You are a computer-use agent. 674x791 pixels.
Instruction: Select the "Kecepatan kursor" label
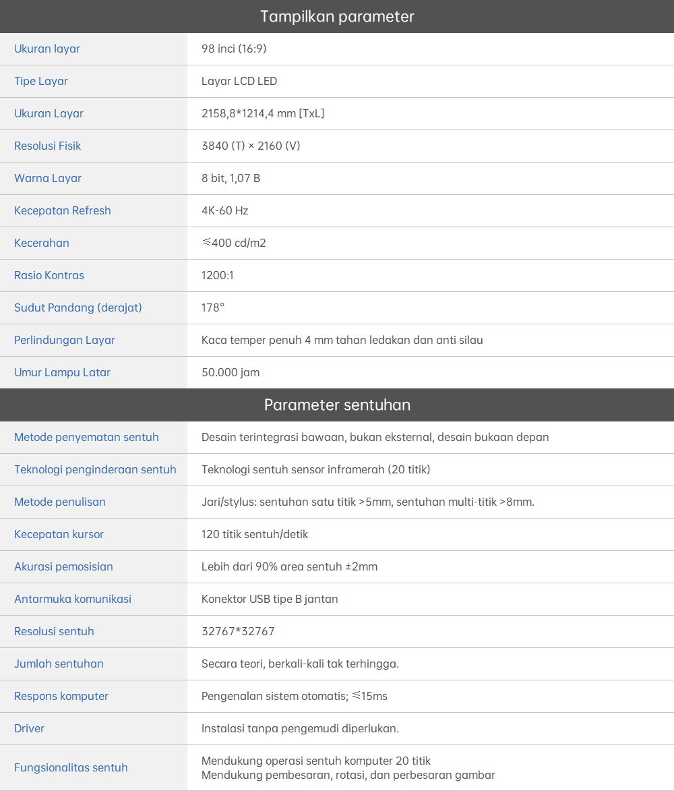coord(59,534)
